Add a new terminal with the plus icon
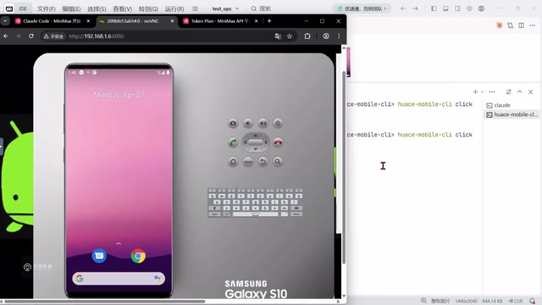The height and width of the screenshot is (305, 542). point(475,91)
